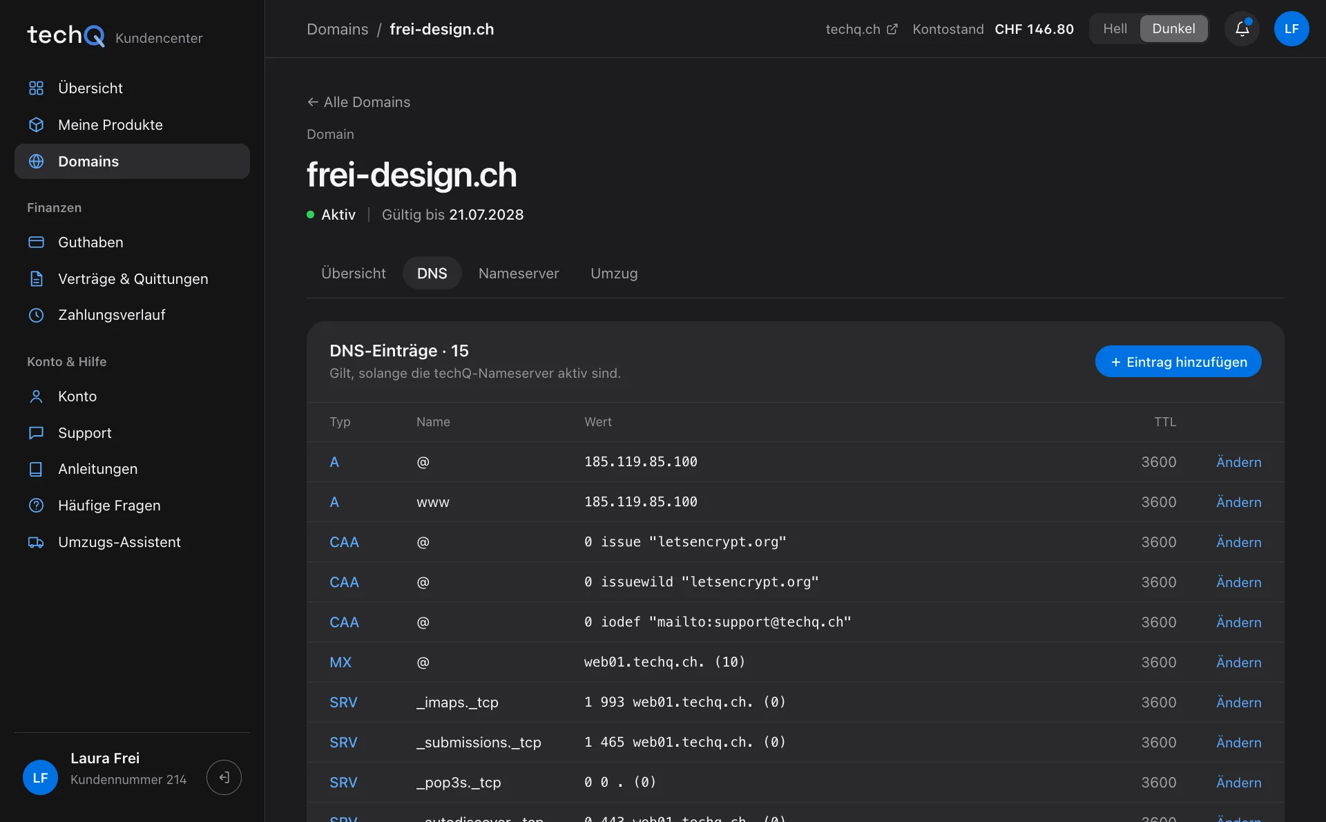Viewport: 1326px width, 822px height.
Task: Click the Häufige Fragen question mark icon
Action: 36,506
